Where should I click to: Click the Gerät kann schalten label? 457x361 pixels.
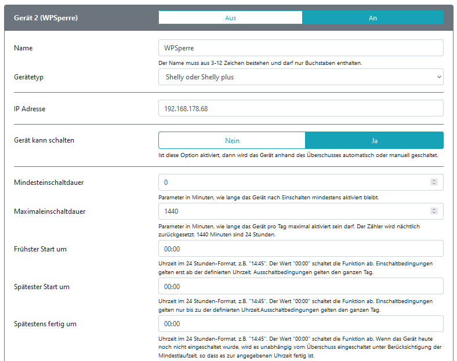[x=44, y=140]
